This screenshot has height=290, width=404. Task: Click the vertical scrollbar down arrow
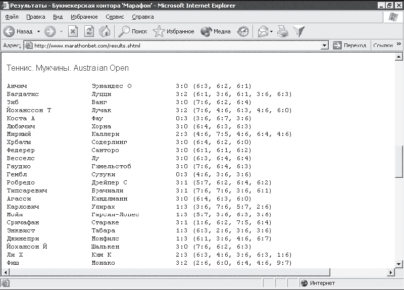click(x=398, y=264)
